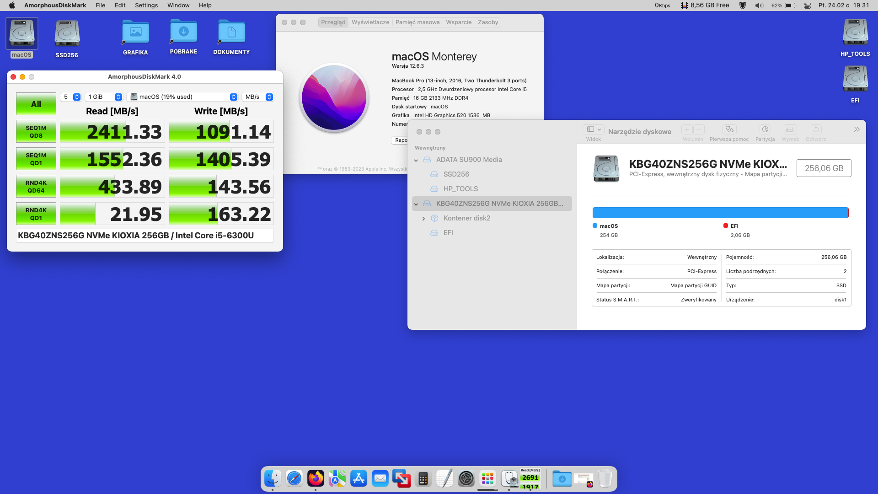The height and width of the screenshot is (494, 878).
Task: Open the POBRANE folder shortcut
Action: pyautogui.click(x=183, y=32)
